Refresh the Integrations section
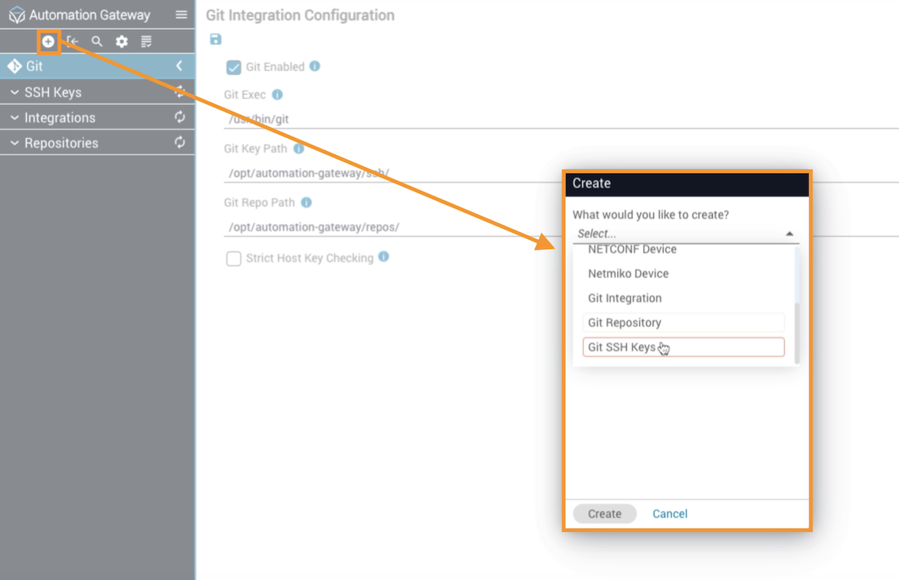The height and width of the screenshot is (580, 899). coord(179,117)
